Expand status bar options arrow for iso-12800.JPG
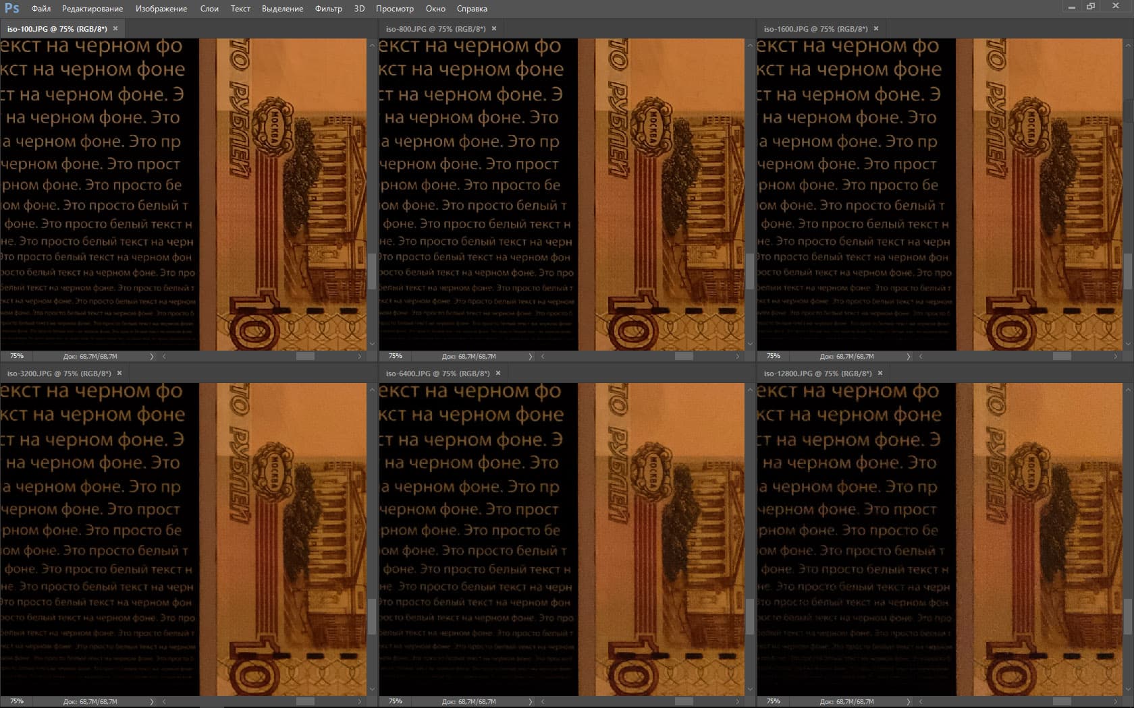The image size is (1134, 708). tap(908, 701)
